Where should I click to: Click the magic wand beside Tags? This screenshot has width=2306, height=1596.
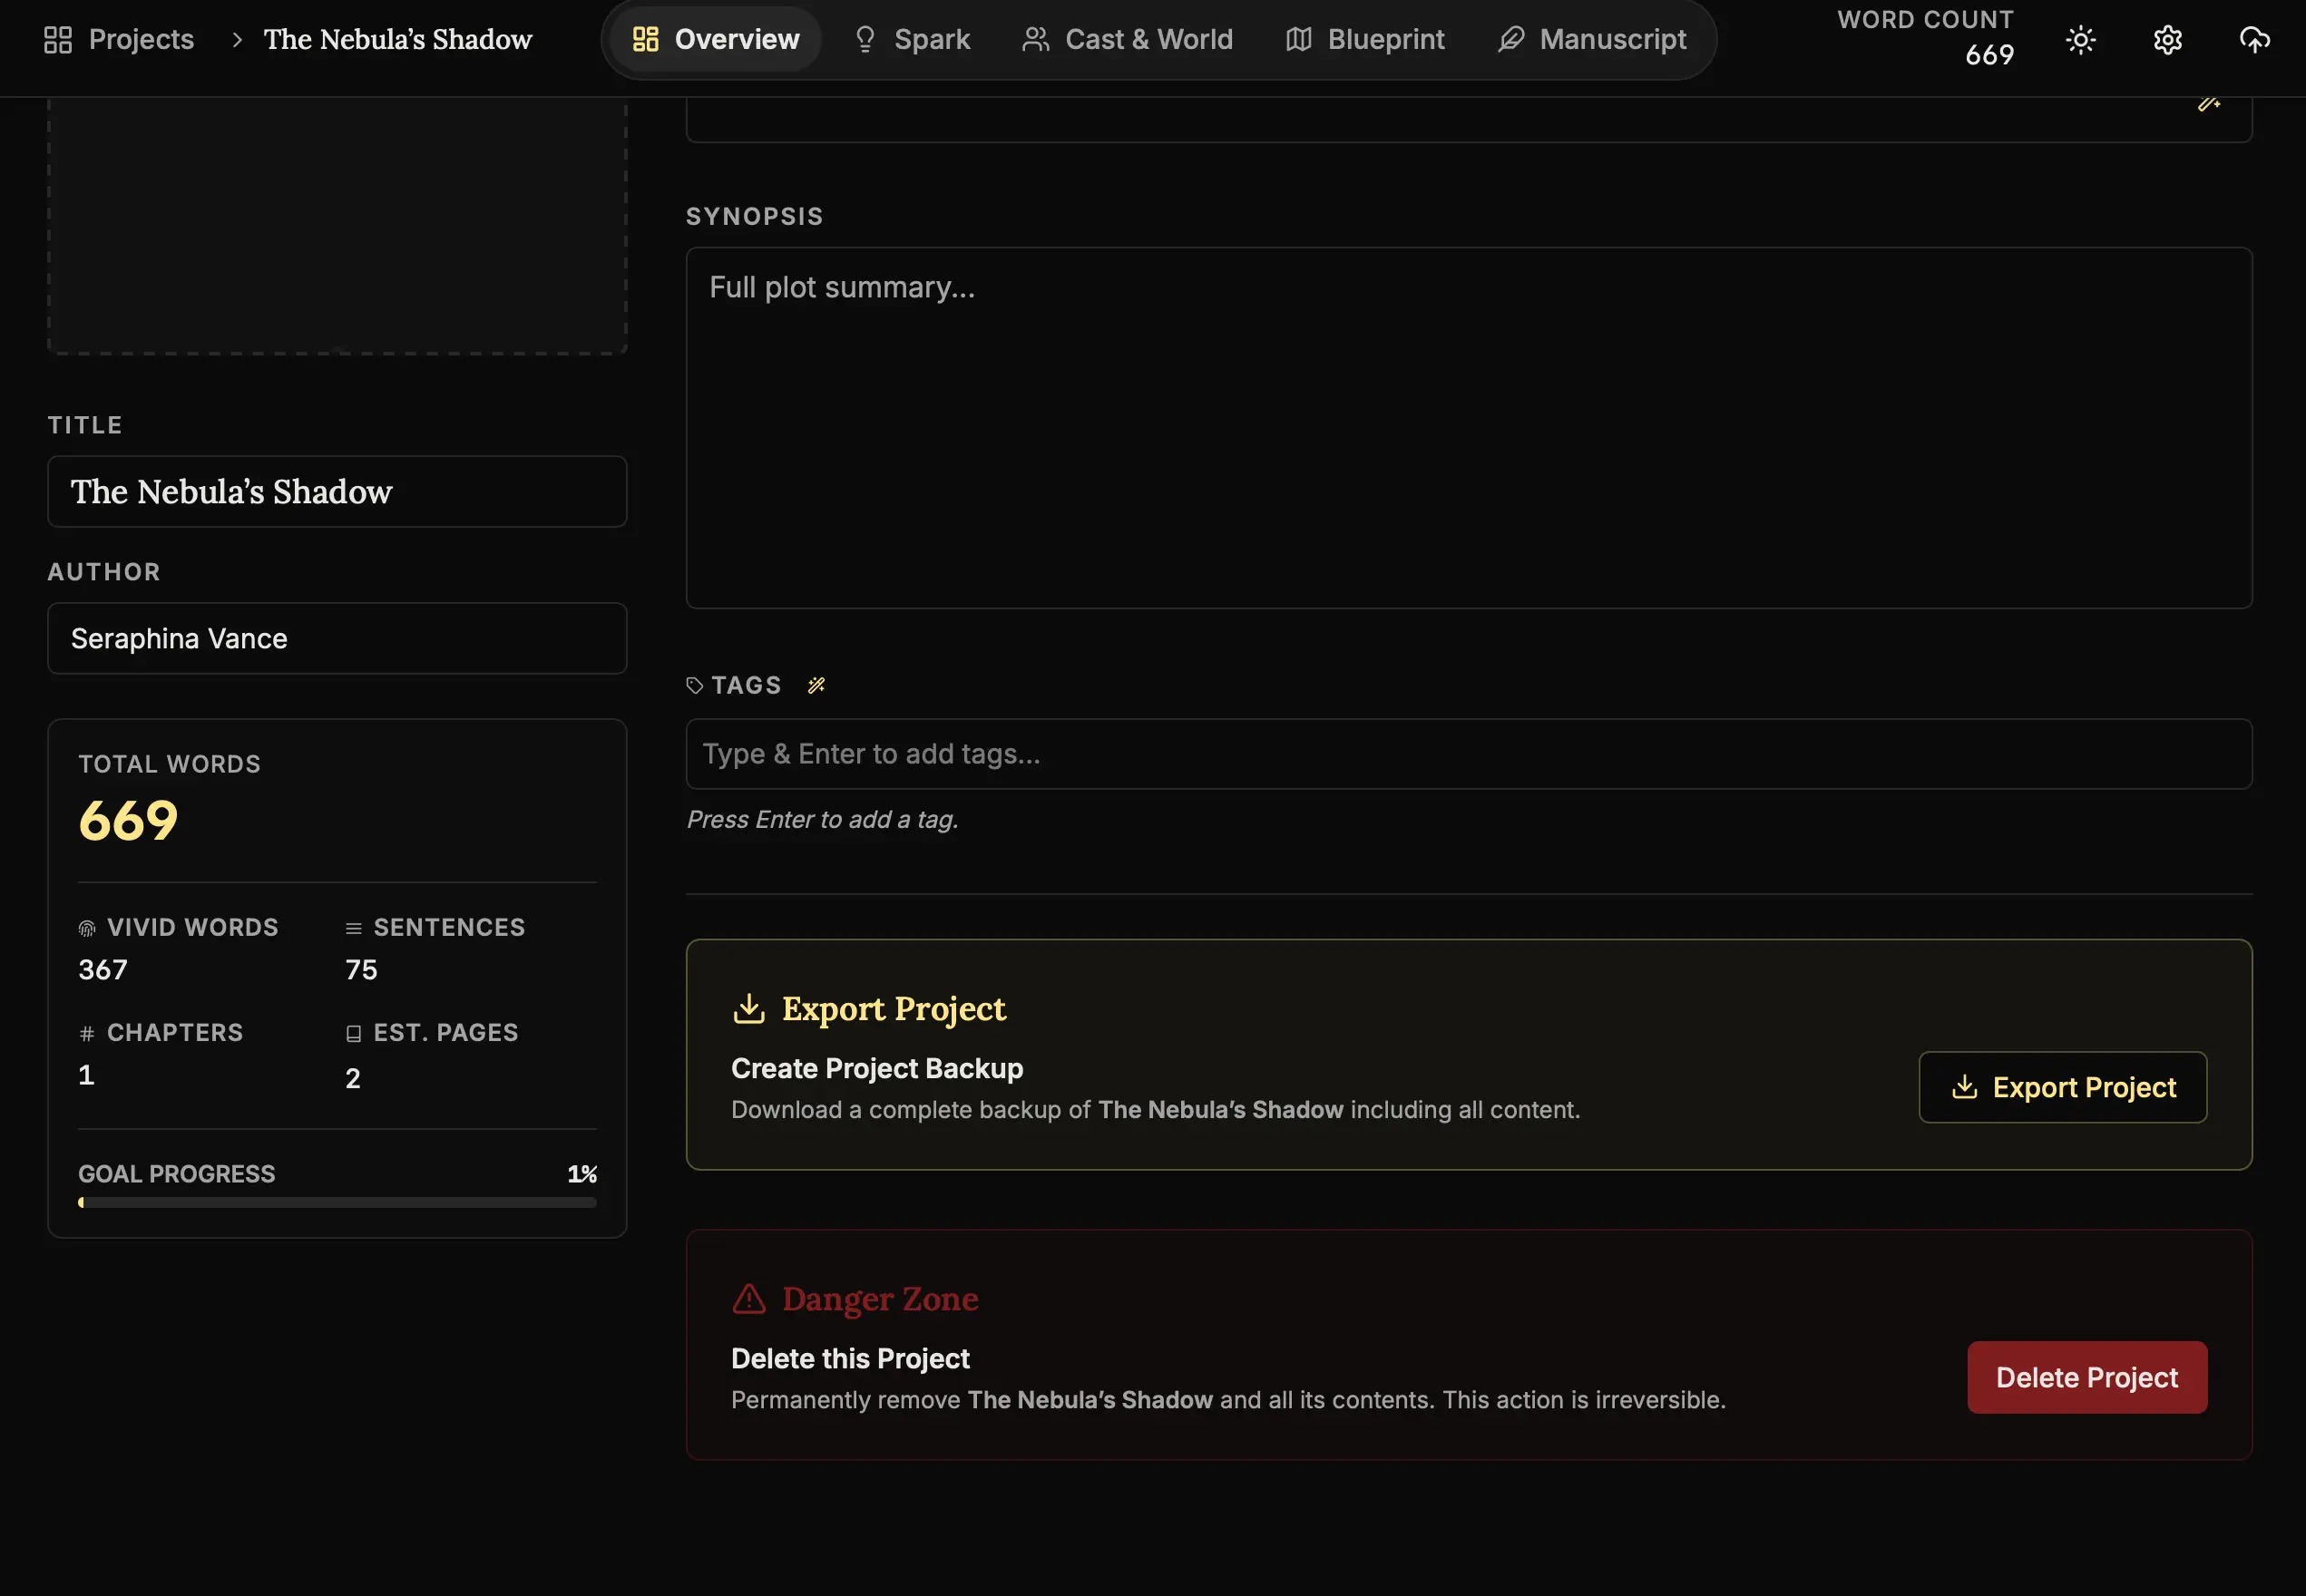click(x=816, y=685)
